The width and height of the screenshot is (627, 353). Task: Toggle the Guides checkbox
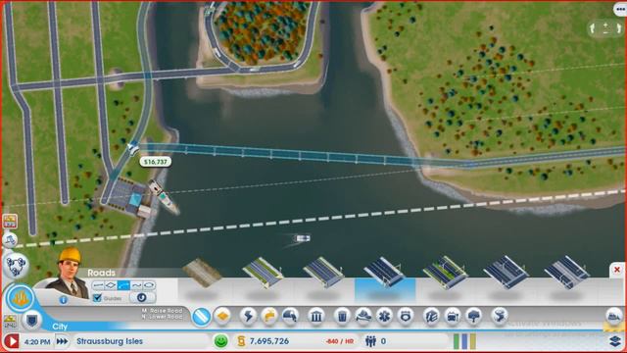(x=97, y=298)
